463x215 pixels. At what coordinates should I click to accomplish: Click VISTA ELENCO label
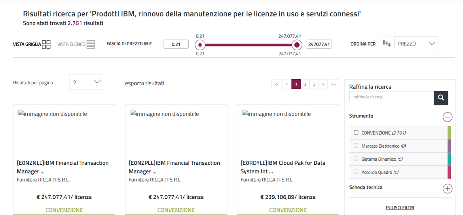[71, 45]
